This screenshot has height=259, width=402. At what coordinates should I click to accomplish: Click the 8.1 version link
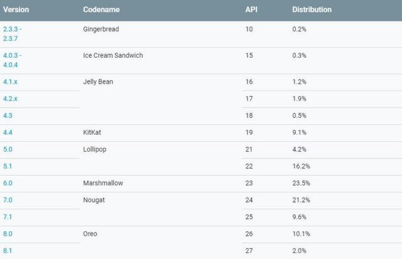tap(7, 251)
